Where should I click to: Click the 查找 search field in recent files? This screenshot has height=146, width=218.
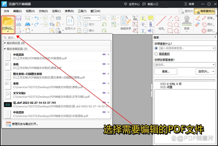[57, 38]
